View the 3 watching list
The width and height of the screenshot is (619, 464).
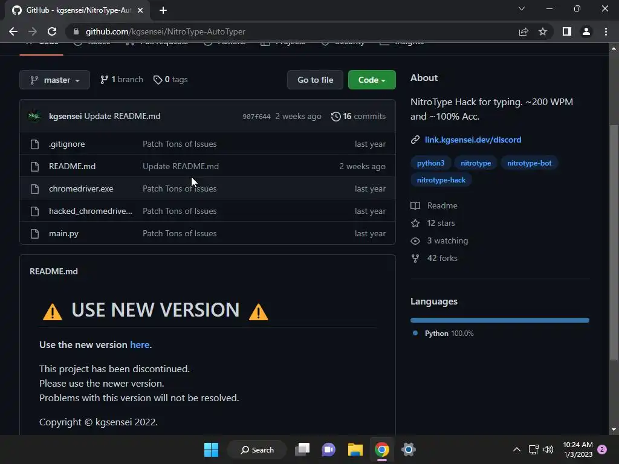[439, 240]
